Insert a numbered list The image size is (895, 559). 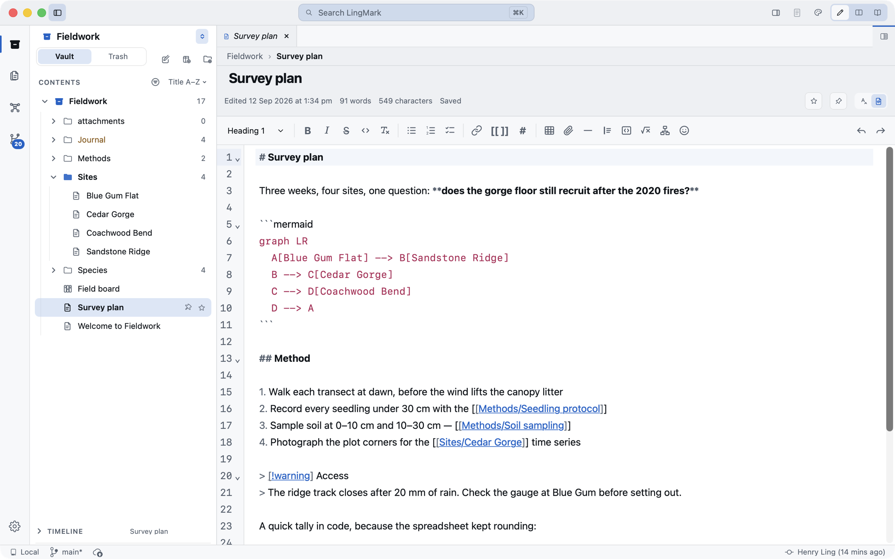[431, 131]
